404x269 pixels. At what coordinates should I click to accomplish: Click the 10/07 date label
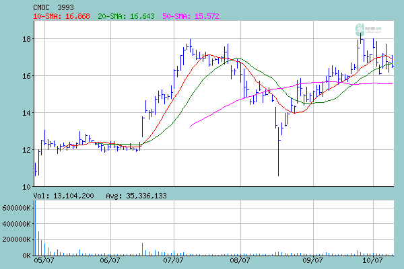(372, 260)
